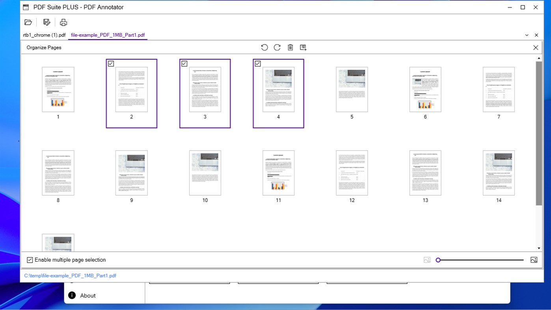Open the Print dialog via the printer icon

pyautogui.click(x=63, y=22)
